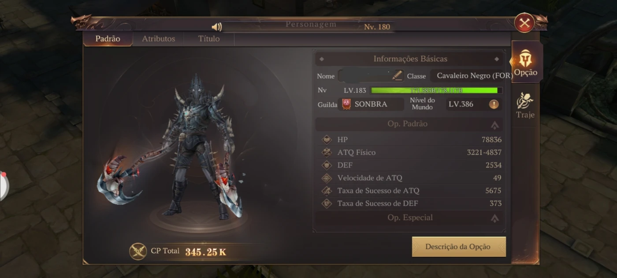Click the Velocidade de ATQ icon
617x278 pixels.
click(x=327, y=178)
